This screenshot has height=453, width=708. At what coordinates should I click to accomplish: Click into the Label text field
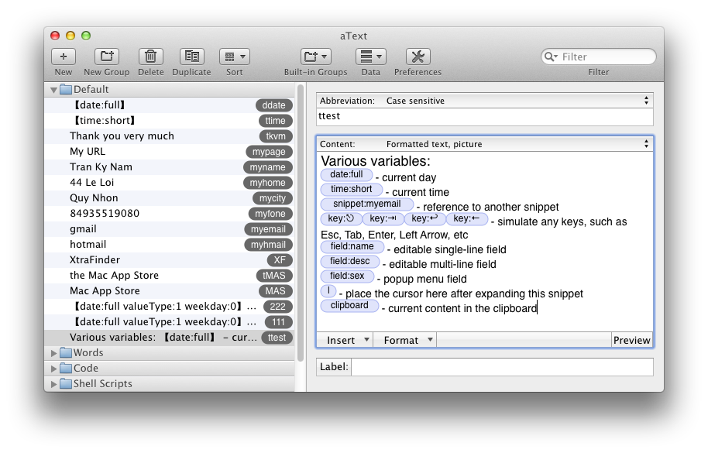tap(502, 367)
